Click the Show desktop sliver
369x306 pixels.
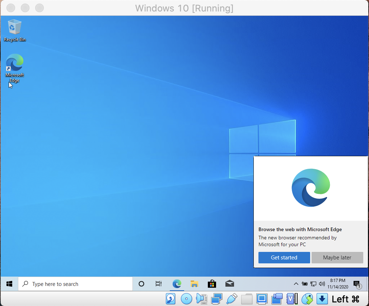tap(367, 284)
